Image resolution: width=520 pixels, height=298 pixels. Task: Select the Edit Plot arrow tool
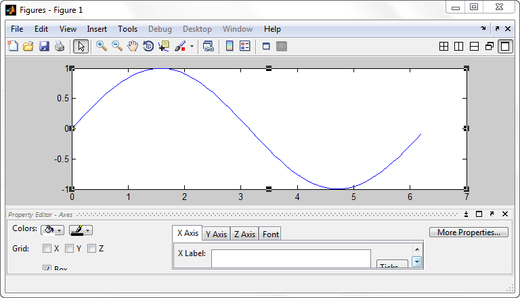point(81,47)
